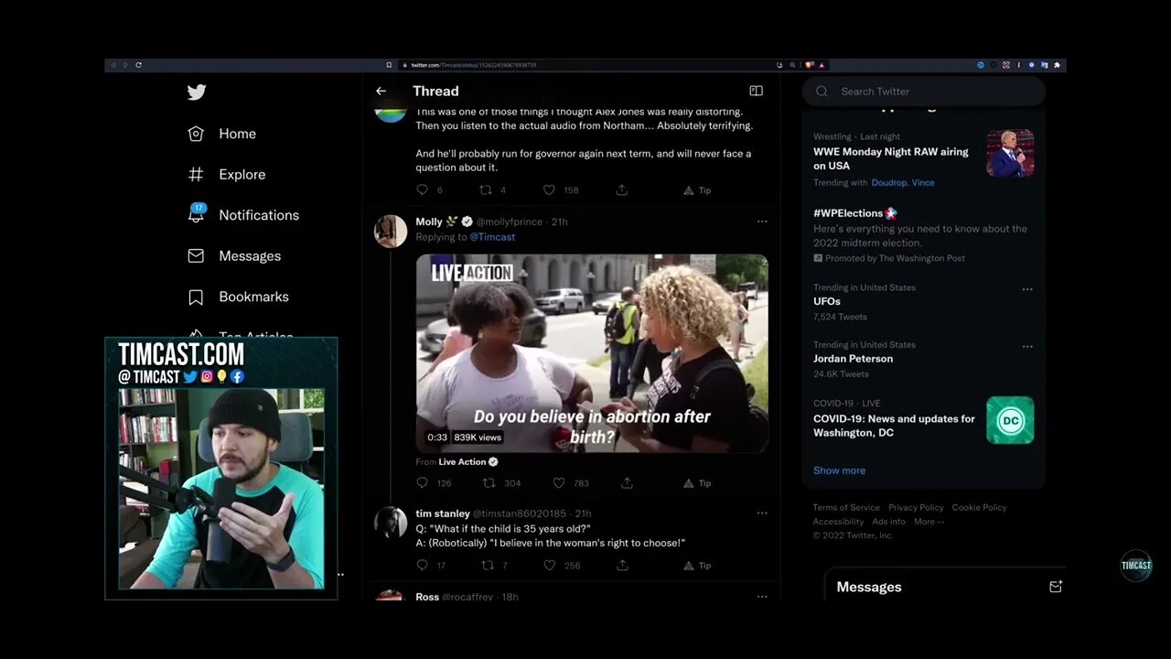Click the Search Twitter field

tap(923, 92)
